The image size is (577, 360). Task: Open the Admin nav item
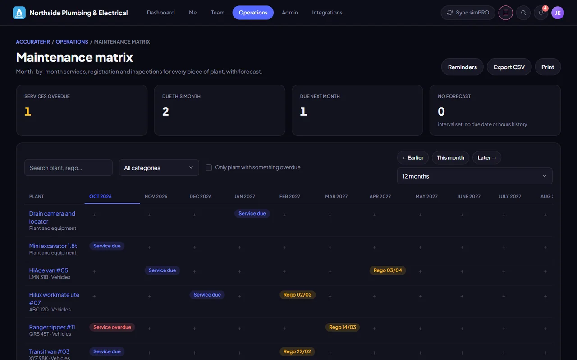click(290, 13)
